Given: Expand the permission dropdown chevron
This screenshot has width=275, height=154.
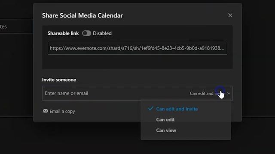Looking at the screenshot, I should tap(229, 93).
